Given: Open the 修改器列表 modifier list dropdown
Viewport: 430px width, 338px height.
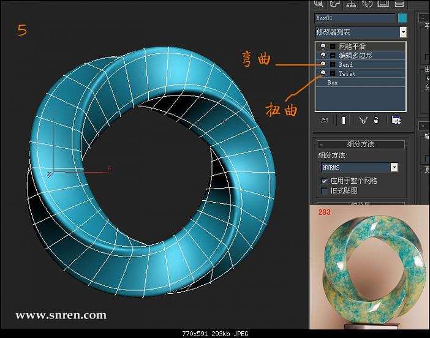Looking at the screenshot, I should click(x=361, y=32).
